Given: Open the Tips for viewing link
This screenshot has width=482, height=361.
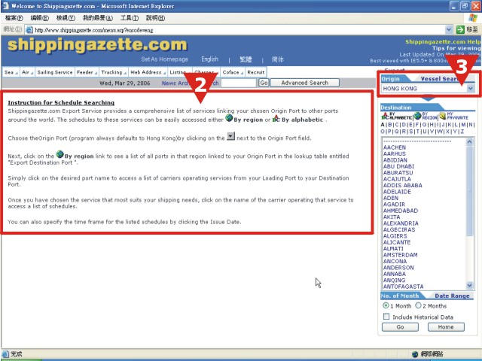Looking at the screenshot, I should click(x=456, y=48).
